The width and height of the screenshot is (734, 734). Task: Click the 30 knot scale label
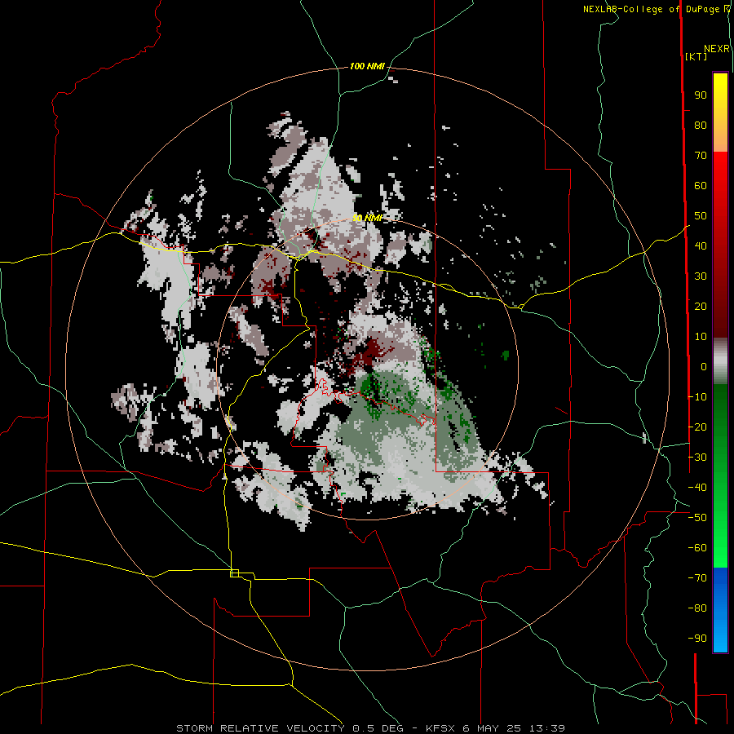pyautogui.click(x=701, y=276)
